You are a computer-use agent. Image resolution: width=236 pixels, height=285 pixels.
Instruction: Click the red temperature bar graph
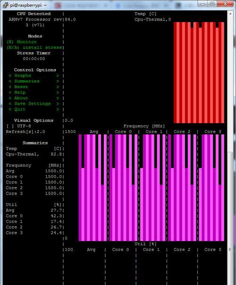(x=199, y=72)
